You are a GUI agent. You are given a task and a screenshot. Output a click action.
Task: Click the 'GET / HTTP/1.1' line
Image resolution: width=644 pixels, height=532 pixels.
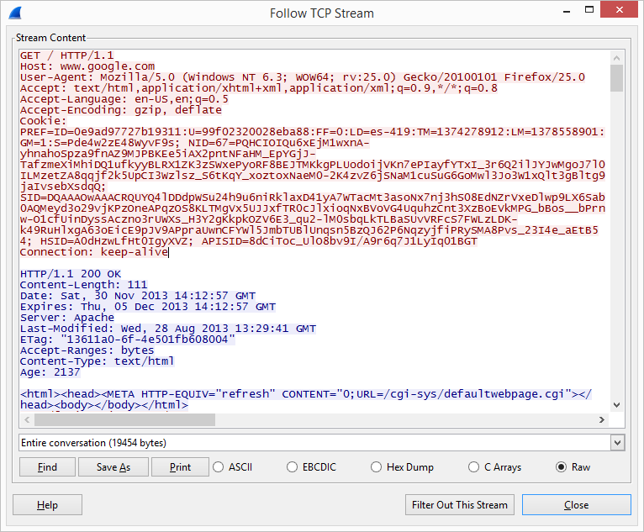coord(67,55)
